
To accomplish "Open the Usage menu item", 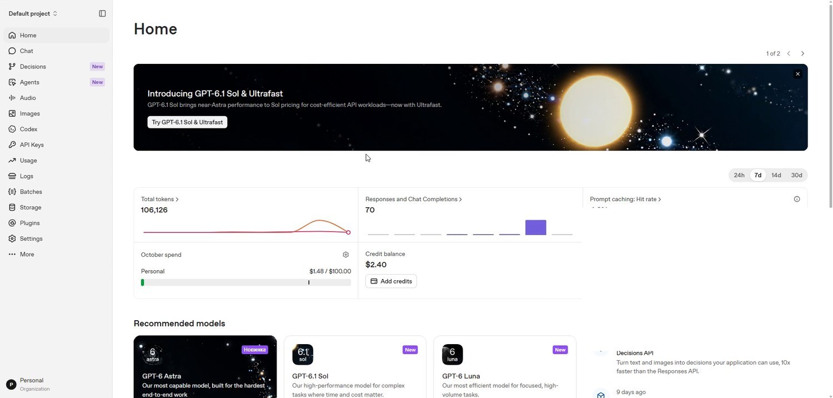I will tap(56, 160).
